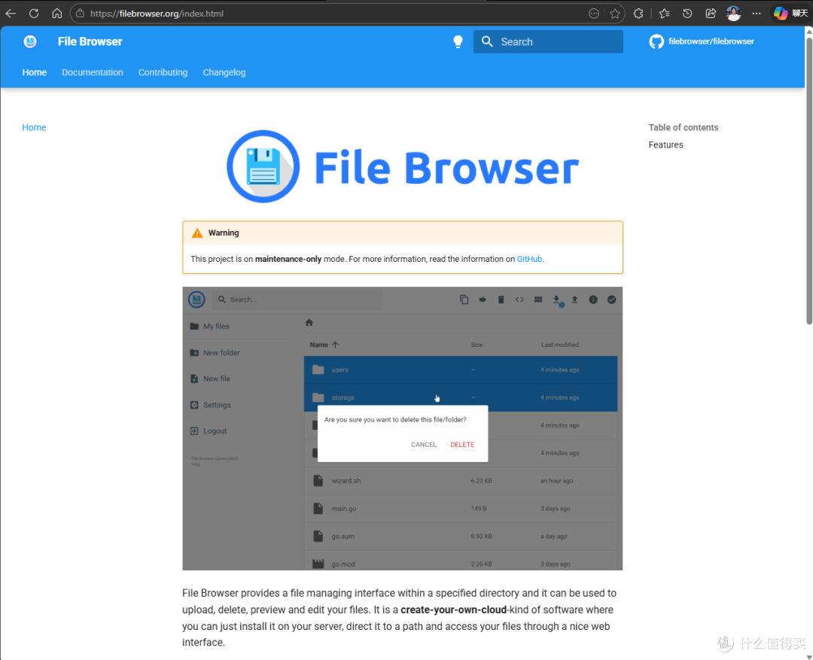
Task: Click Home in left sidebar
Action: (34, 127)
